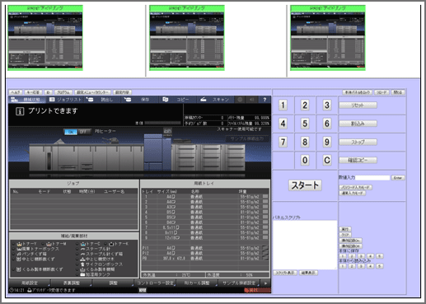Open the ジョブリスト tab
This screenshot has width=426, height=304.
point(65,100)
